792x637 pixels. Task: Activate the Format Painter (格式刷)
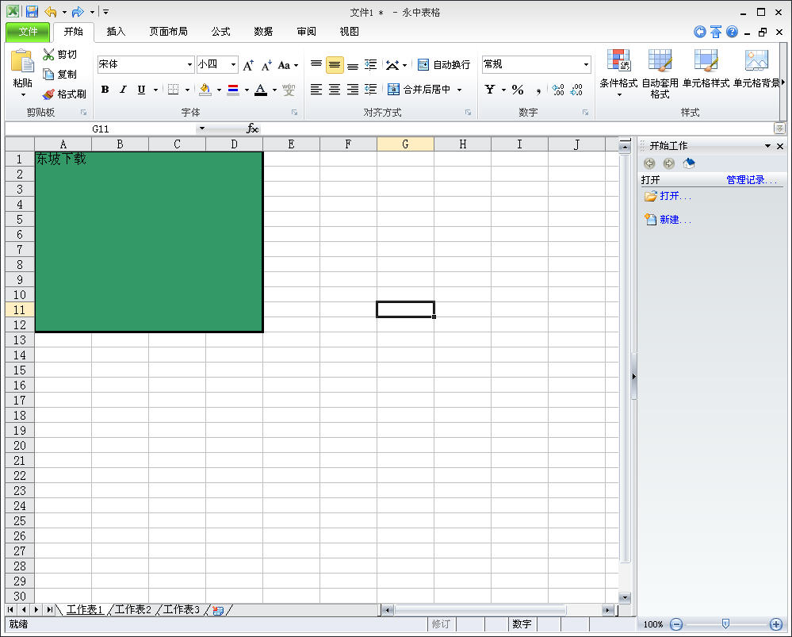[64, 94]
